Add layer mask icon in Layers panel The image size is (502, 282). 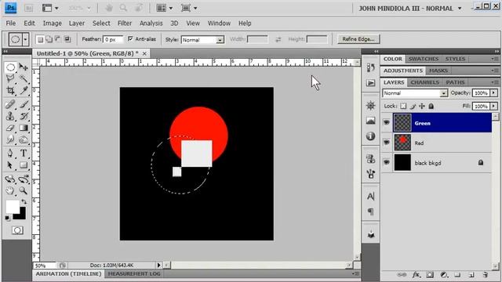pos(430,275)
